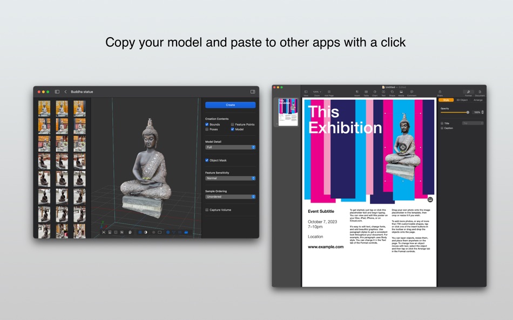
Task: Open the Title position dropdown in the Pages inspector
Action: coord(473,123)
